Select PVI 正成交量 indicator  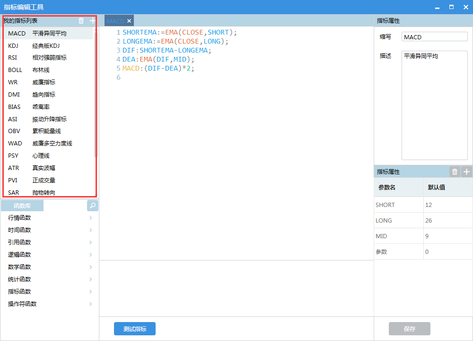[x=48, y=180]
